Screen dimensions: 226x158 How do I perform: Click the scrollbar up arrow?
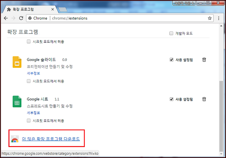(x=221, y=26)
